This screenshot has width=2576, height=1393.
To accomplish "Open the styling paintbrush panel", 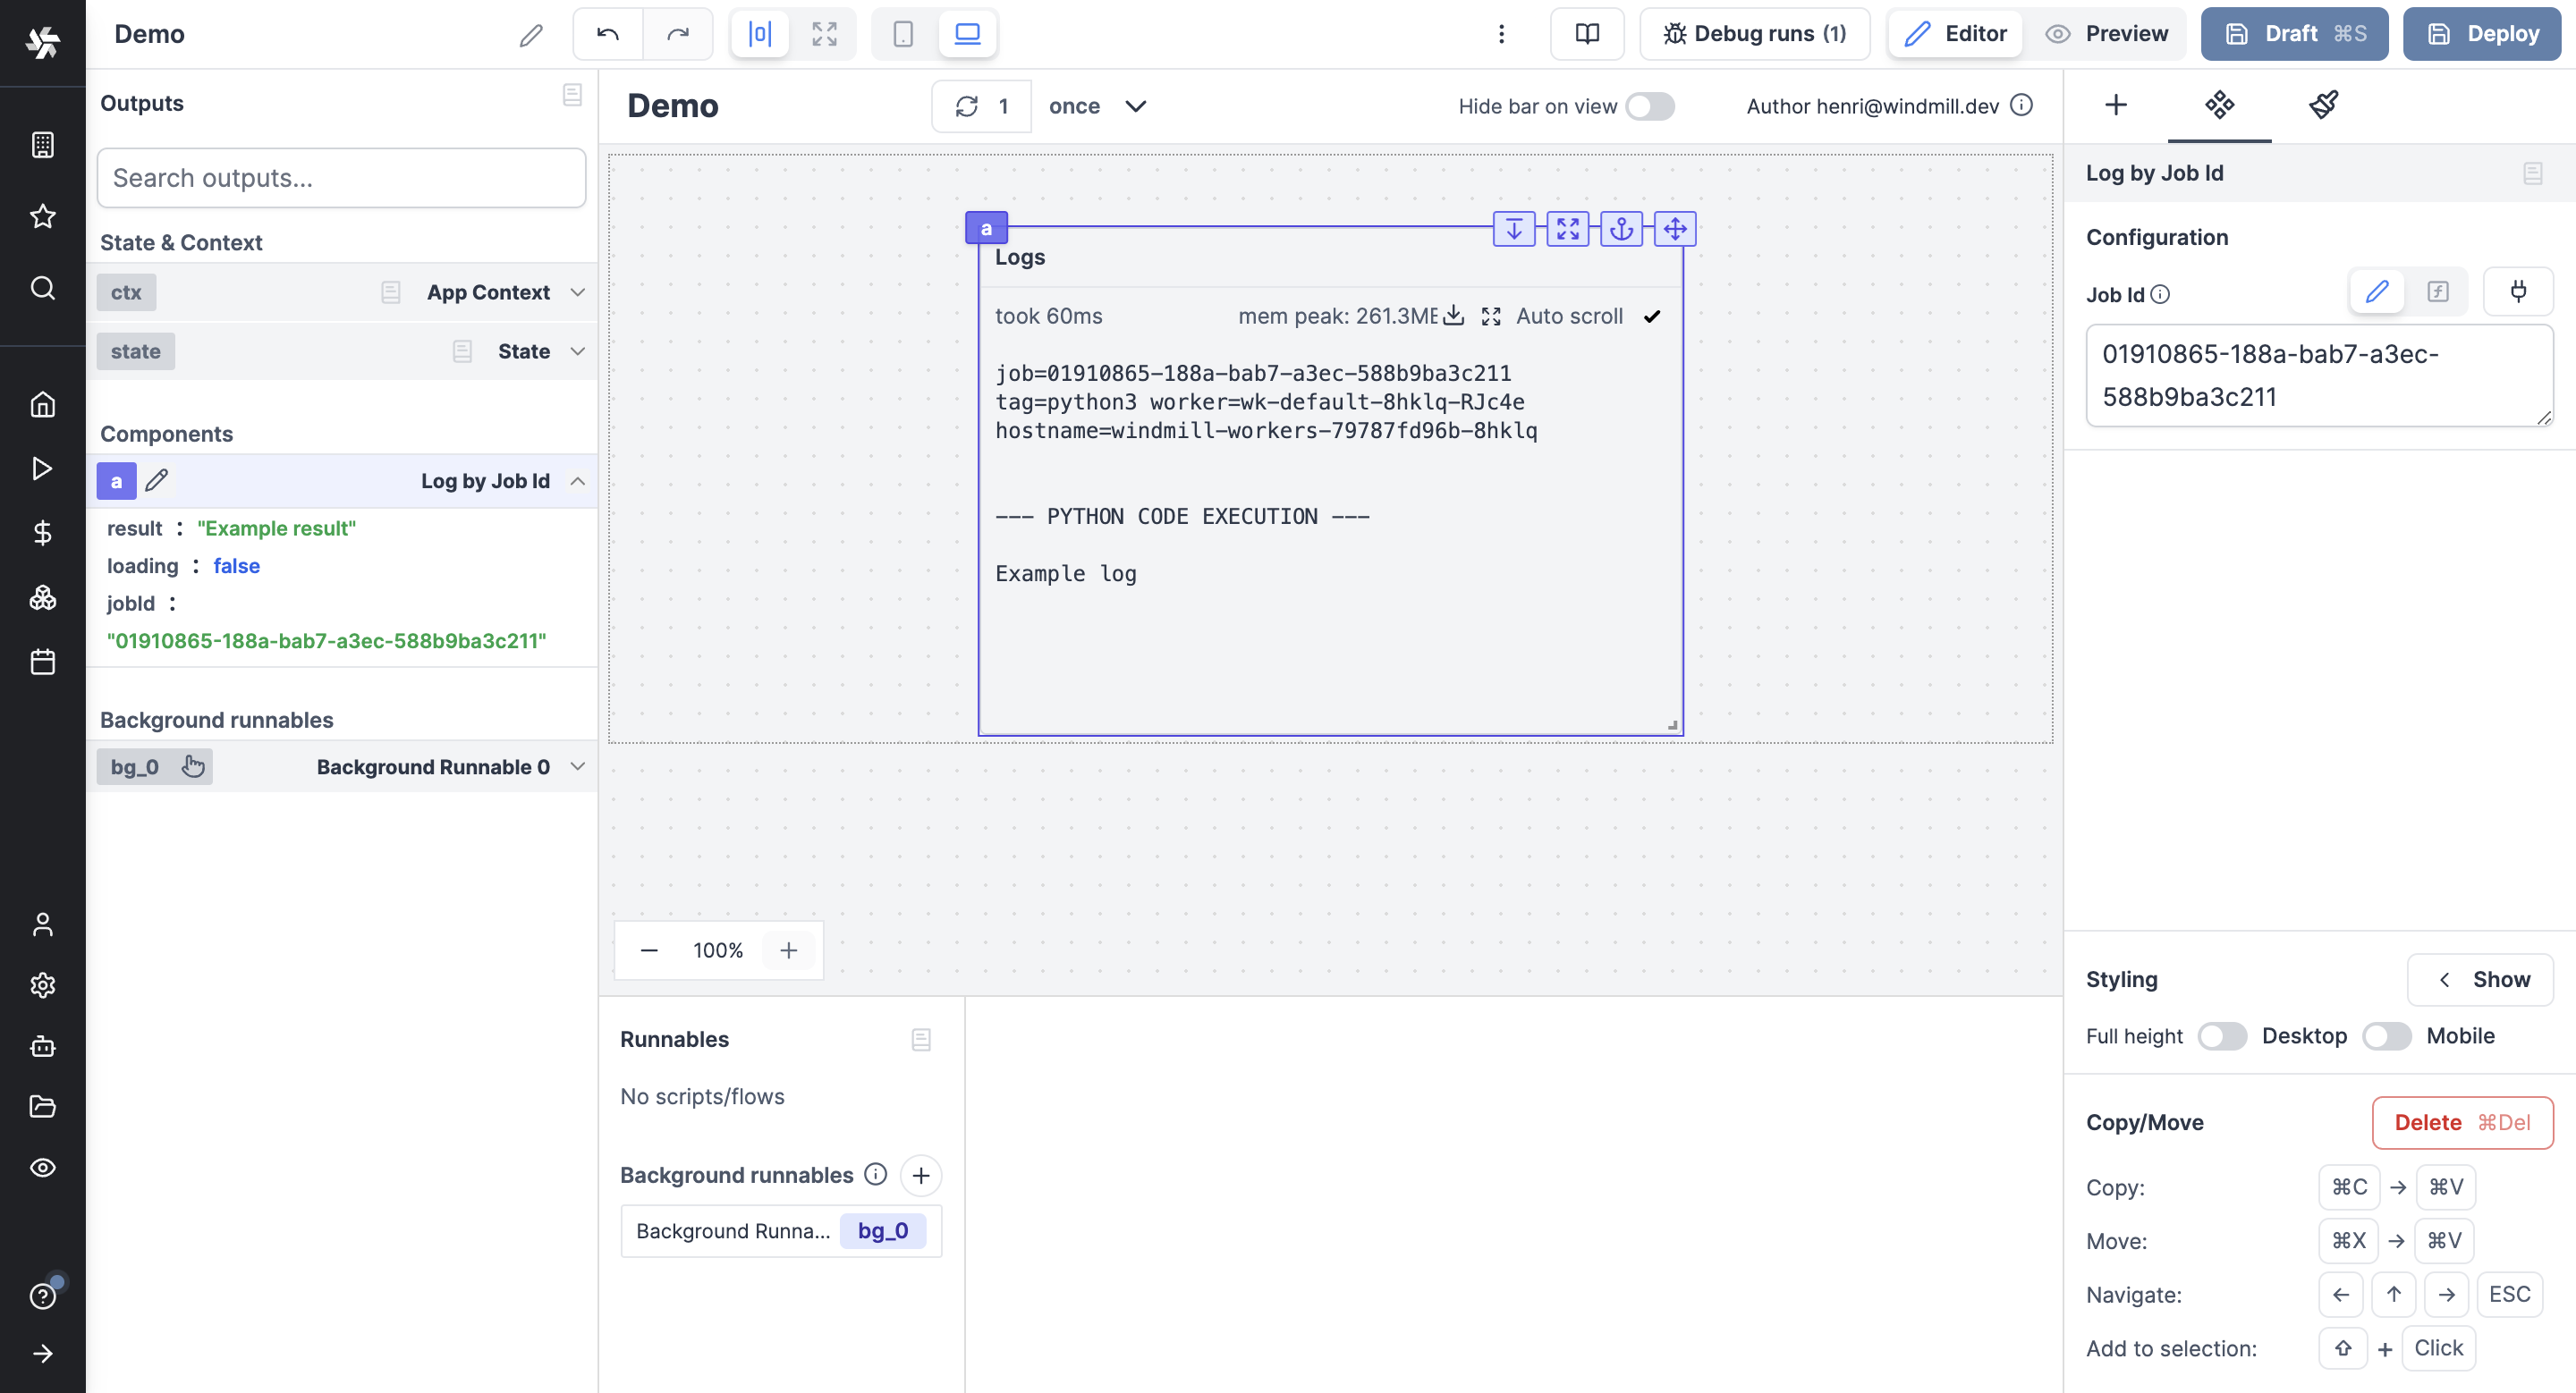I will click(2323, 105).
